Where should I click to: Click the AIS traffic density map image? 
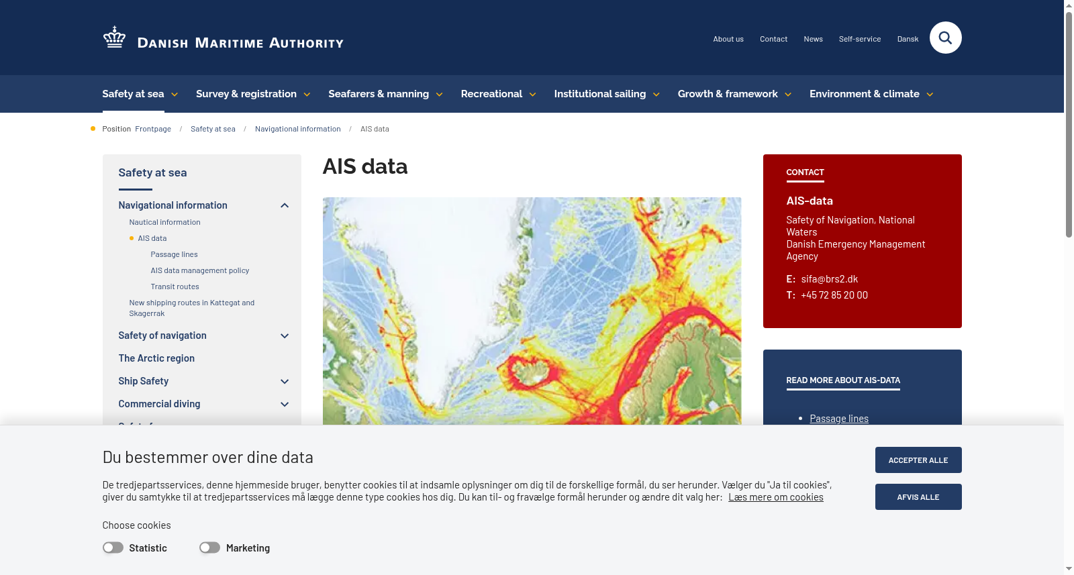click(532, 311)
